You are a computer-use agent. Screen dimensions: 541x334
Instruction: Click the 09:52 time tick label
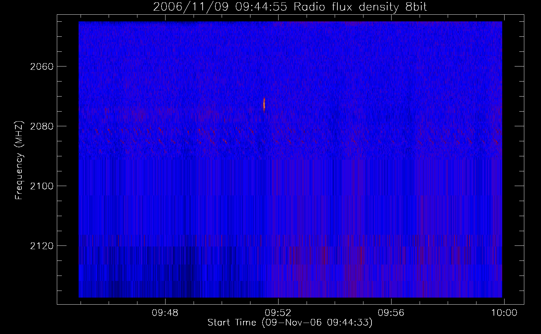click(x=278, y=313)
